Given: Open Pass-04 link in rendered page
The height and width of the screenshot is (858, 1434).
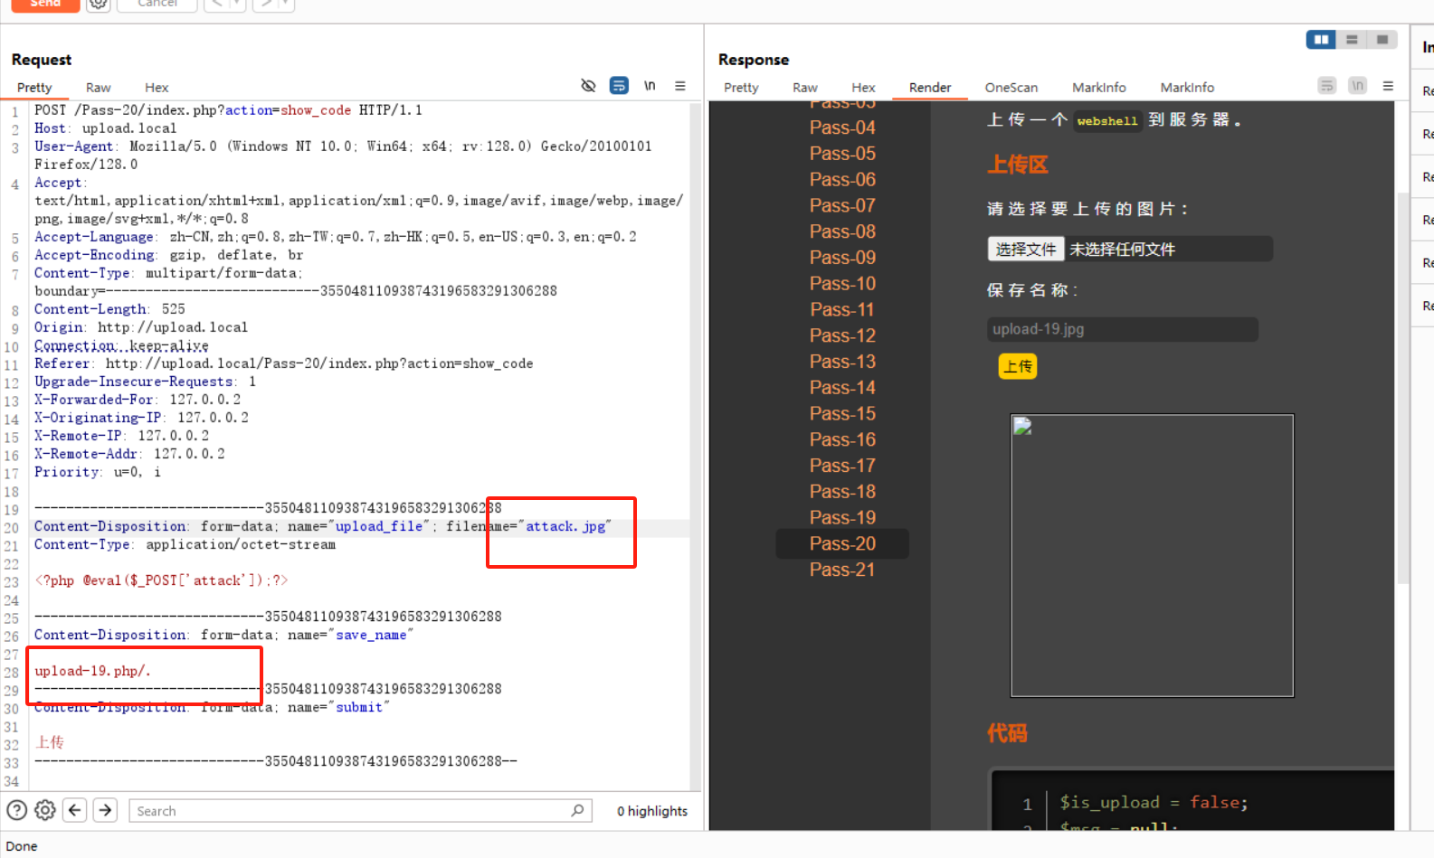Looking at the screenshot, I should (842, 127).
